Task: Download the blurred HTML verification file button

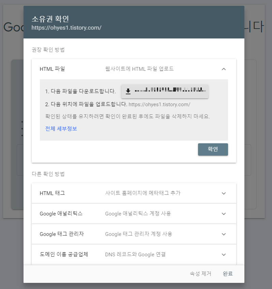Action: click(165, 91)
